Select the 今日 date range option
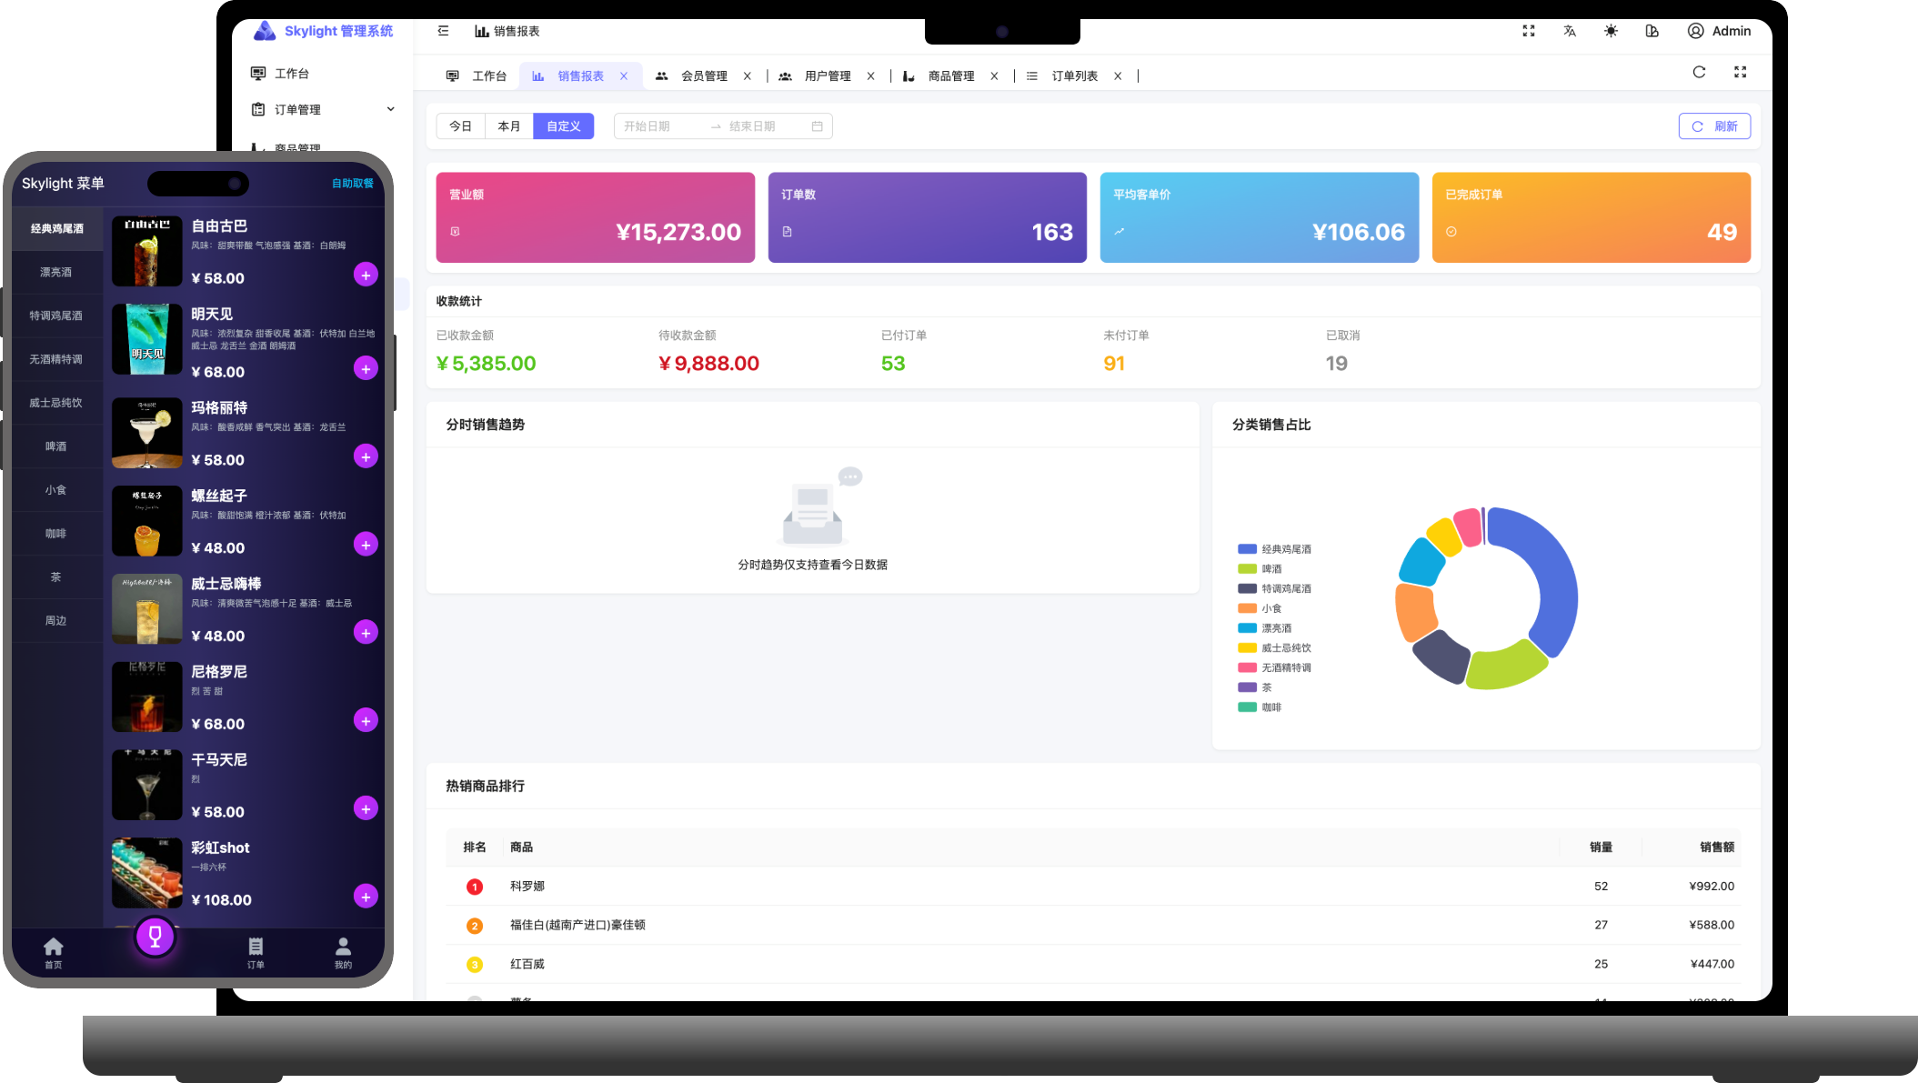 461,126
